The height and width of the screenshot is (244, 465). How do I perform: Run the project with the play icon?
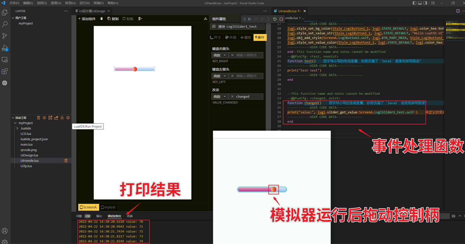tap(68, 118)
